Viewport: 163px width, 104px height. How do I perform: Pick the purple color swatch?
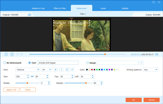pos(112,70)
